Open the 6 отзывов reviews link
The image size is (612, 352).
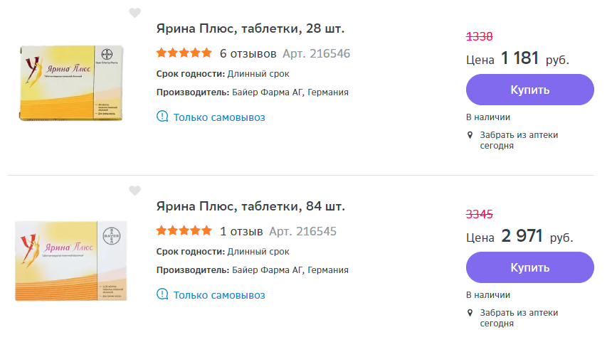(248, 53)
